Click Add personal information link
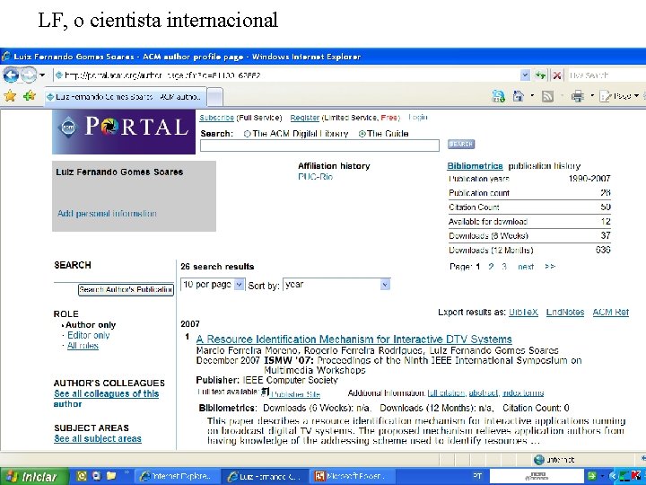The height and width of the screenshot is (485, 646). (x=107, y=214)
